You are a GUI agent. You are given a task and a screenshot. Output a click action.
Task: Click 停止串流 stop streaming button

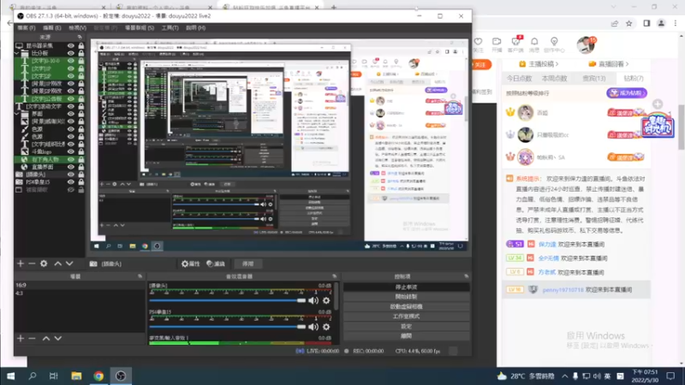tap(406, 287)
